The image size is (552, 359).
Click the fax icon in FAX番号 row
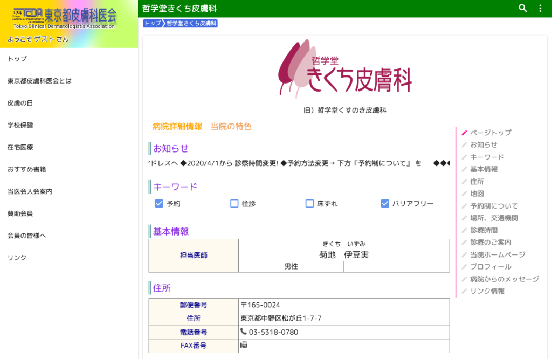tap(244, 344)
